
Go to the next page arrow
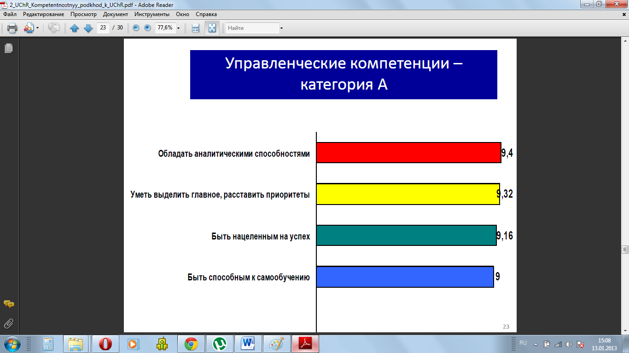pyautogui.click(x=88, y=28)
